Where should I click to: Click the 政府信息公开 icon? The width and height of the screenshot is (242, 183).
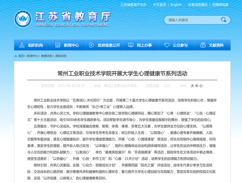(91, 45)
